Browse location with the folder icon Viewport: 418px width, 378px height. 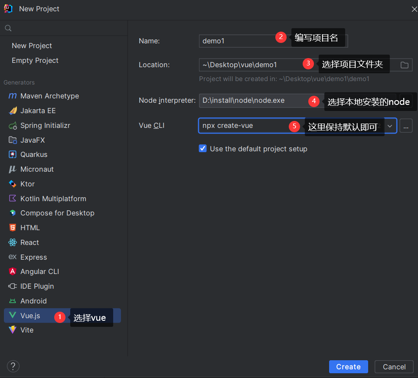[405, 65]
